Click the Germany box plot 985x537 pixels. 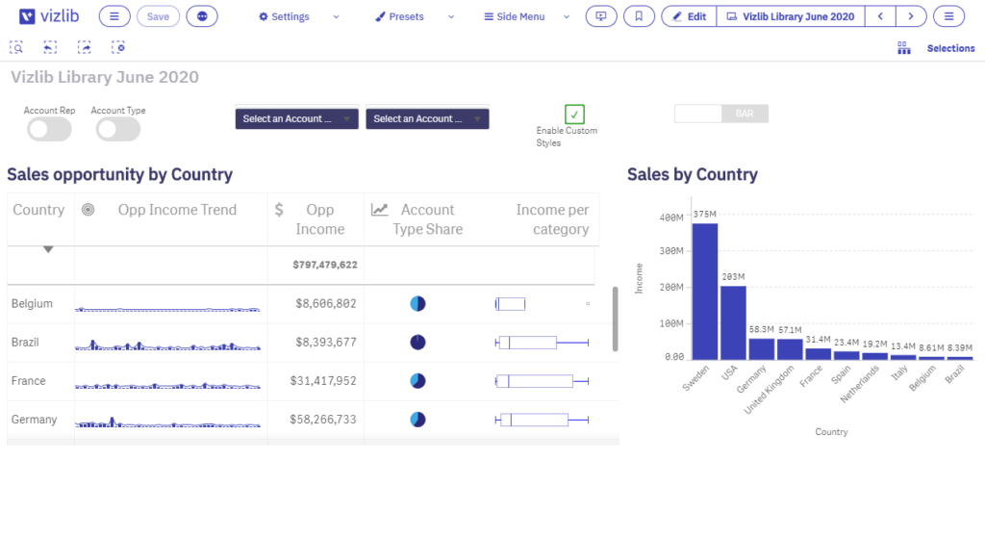point(542,420)
